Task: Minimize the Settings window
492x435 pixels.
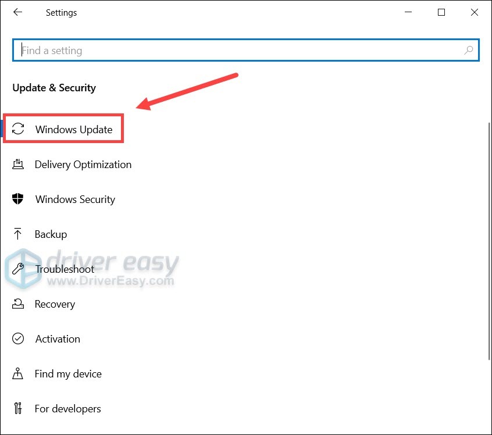Action: (x=409, y=12)
